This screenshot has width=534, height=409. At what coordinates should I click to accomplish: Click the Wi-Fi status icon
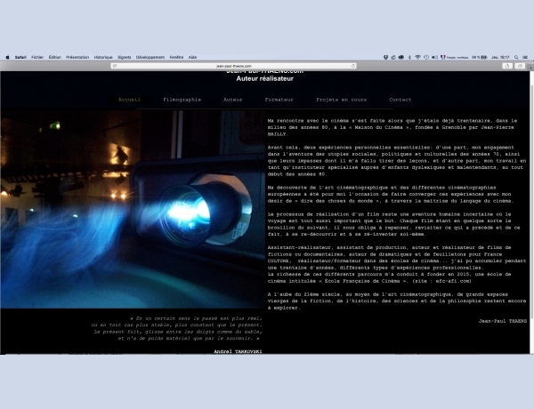pyautogui.click(x=418, y=57)
